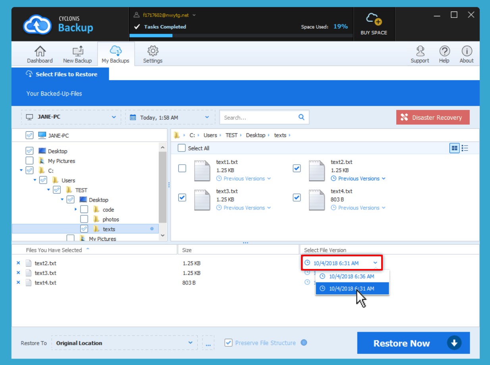Uncheck Preserve File Structure
The height and width of the screenshot is (365, 490).
pos(228,343)
